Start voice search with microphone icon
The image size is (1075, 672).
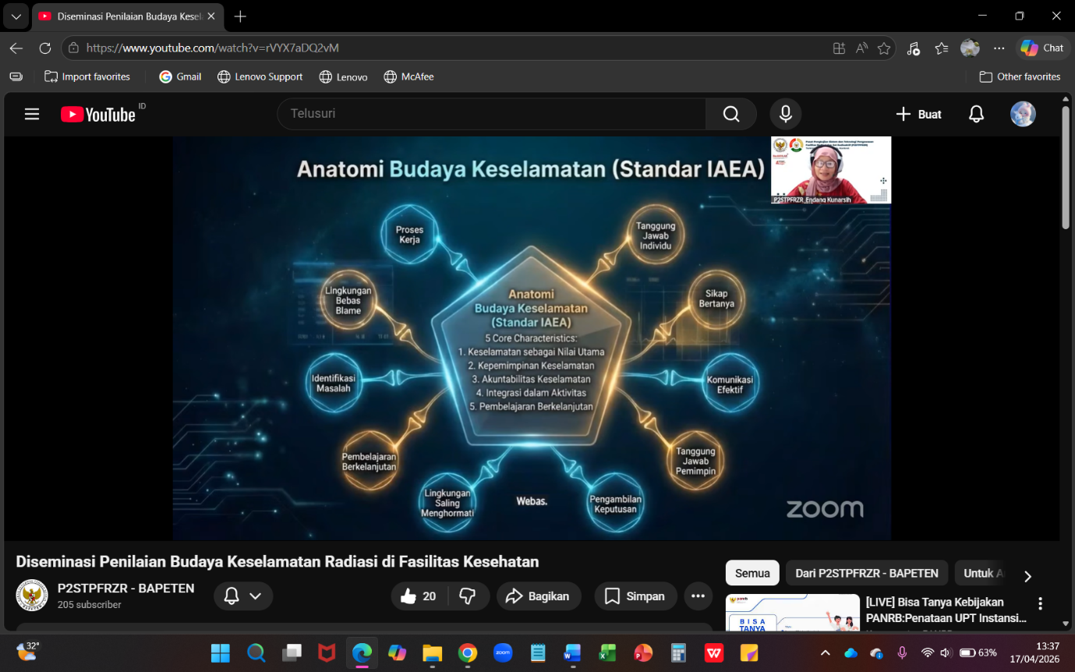pos(786,114)
